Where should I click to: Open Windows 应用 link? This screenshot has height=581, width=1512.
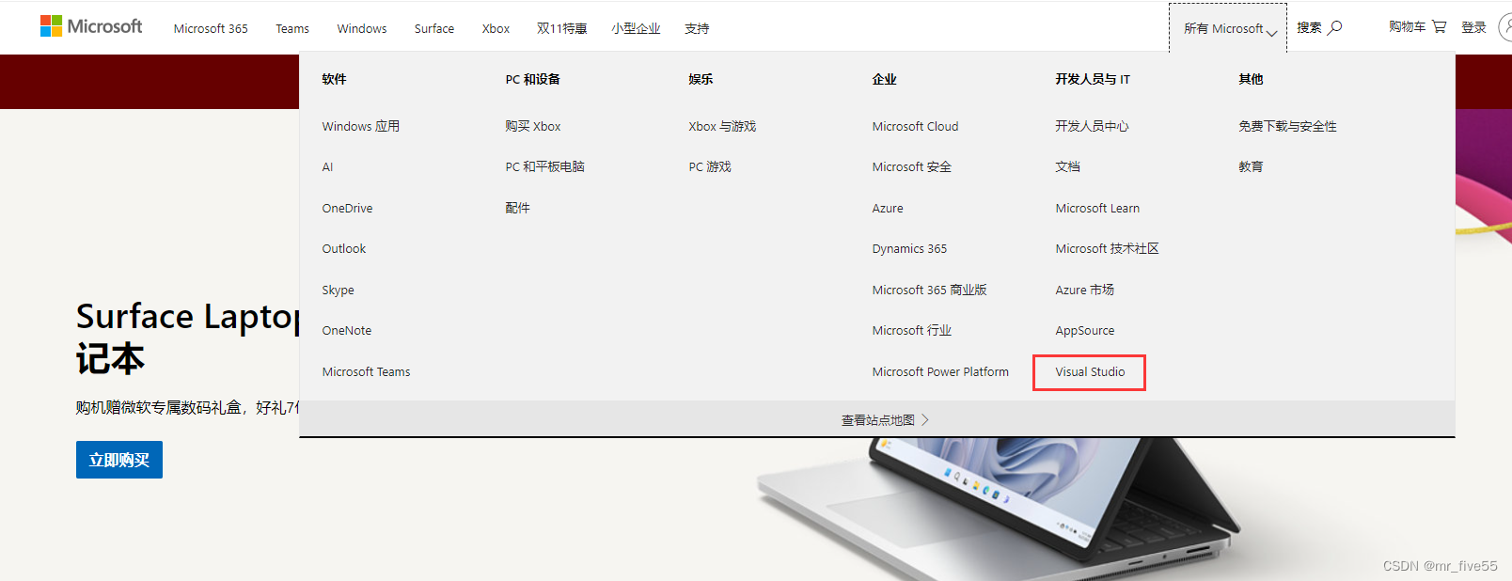click(360, 126)
